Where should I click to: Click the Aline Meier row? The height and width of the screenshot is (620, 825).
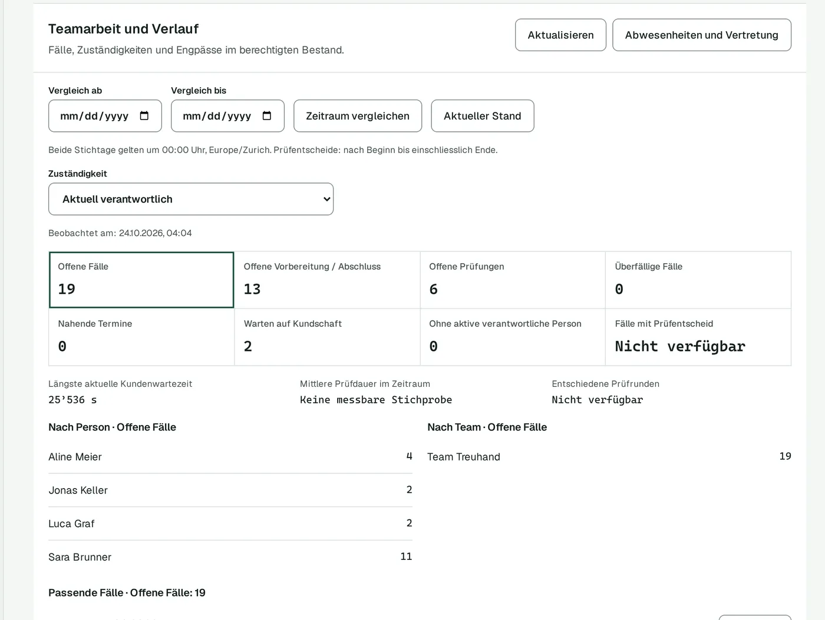pos(230,457)
